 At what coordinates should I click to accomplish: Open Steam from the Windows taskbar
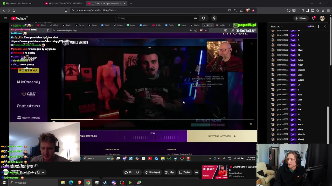pos(105,183)
